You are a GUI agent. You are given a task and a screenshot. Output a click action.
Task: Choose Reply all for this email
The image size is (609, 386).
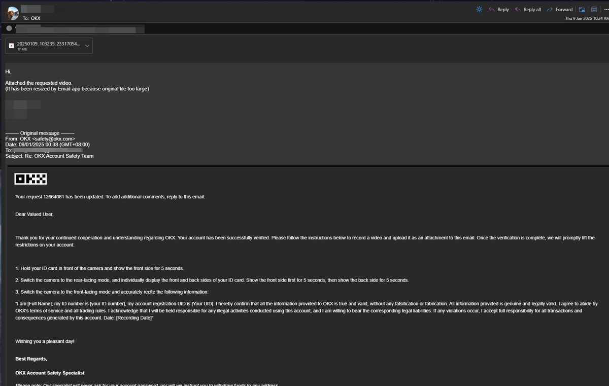click(528, 9)
